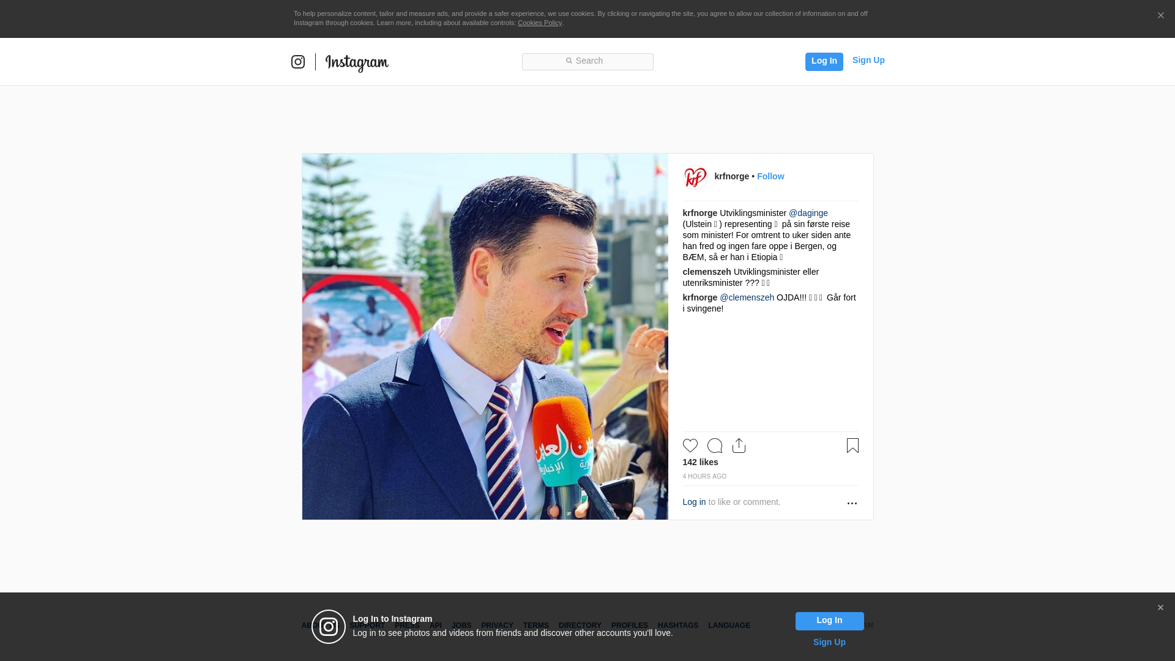
Task: Open krfnorge name in reply comment
Action: click(700, 297)
